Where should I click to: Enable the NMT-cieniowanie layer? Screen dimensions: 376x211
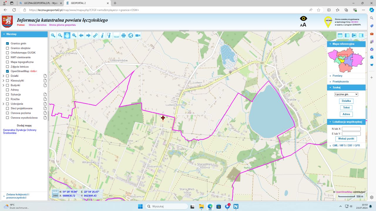tap(8, 57)
